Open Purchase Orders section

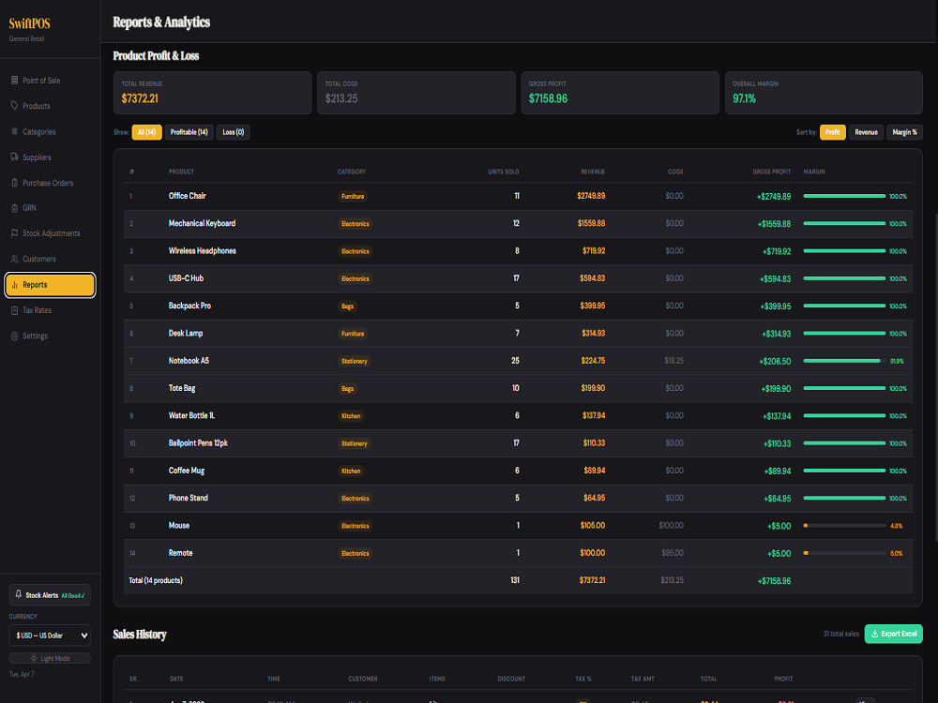(x=51, y=183)
